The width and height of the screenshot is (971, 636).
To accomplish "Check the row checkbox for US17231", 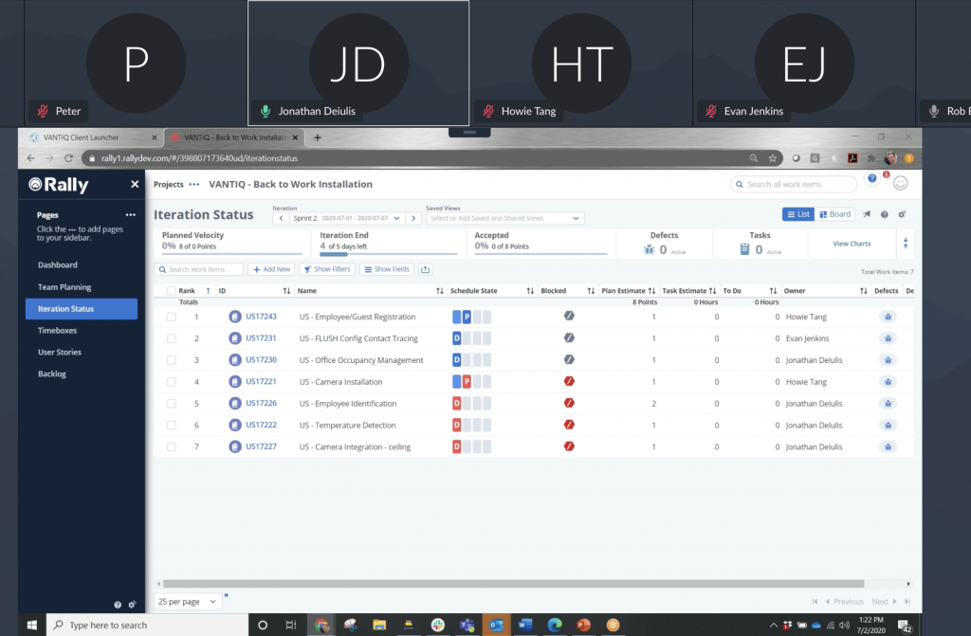I will click(171, 338).
